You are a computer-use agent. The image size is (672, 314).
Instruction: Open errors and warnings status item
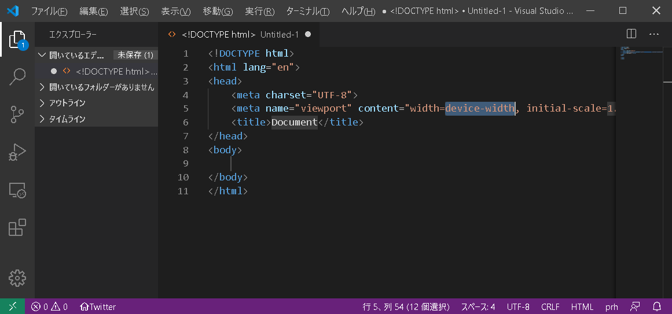click(50, 306)
